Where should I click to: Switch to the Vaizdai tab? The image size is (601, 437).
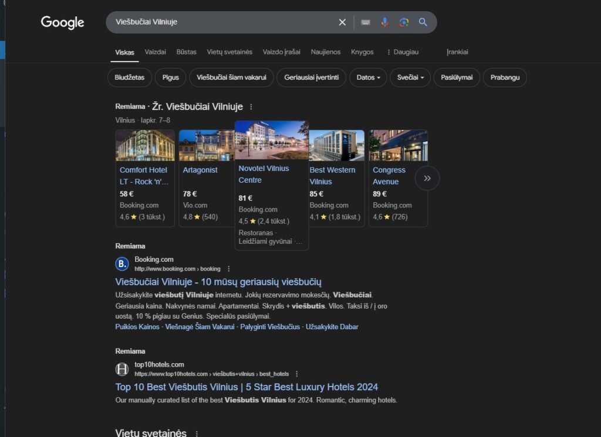[155, 52]
